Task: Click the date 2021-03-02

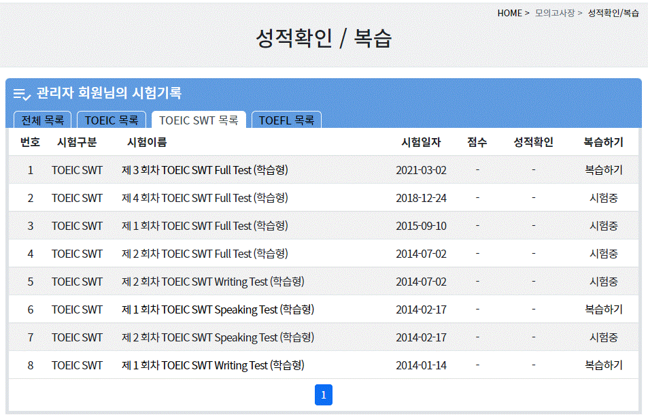Action: (x=421, y=170)
